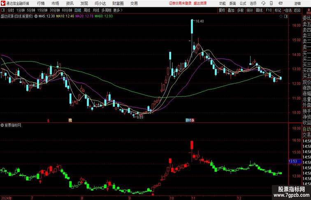Viewport: 311px width, 200px height.
Task: Click the 返回 button
Action: pyautogui.click(x=297, y=10)
